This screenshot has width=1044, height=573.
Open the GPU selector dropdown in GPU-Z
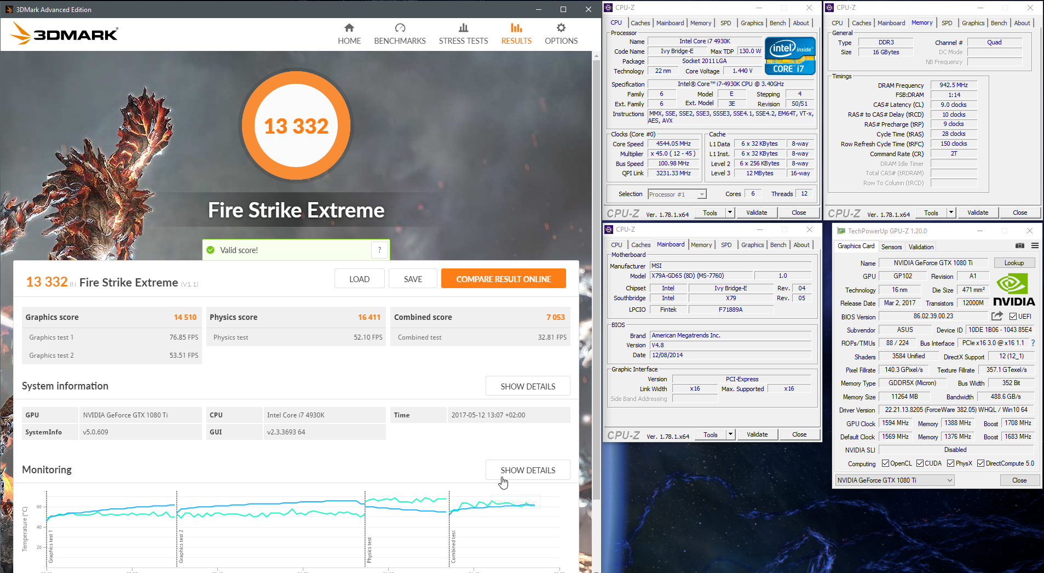tap(895, 480)
